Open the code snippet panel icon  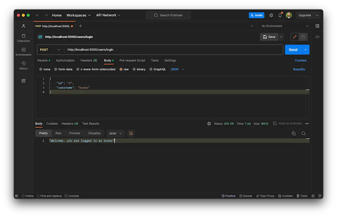[317, 37]
